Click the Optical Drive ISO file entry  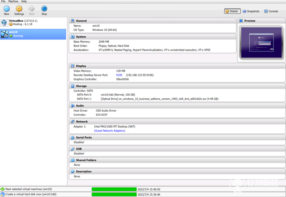coord(160,99)
